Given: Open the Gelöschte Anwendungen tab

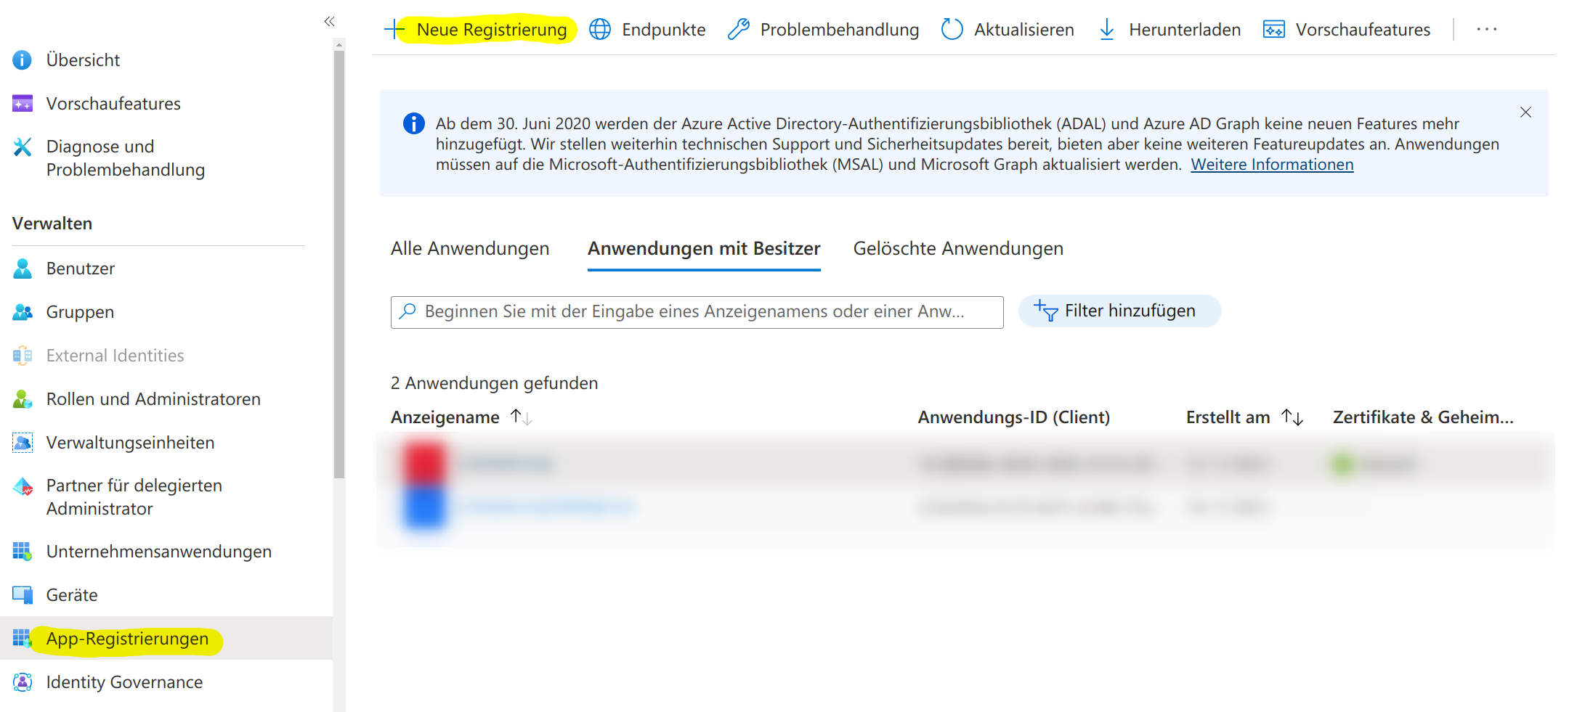Looking at the screenshot, I should pyautogui.click(x=959, y=248).
